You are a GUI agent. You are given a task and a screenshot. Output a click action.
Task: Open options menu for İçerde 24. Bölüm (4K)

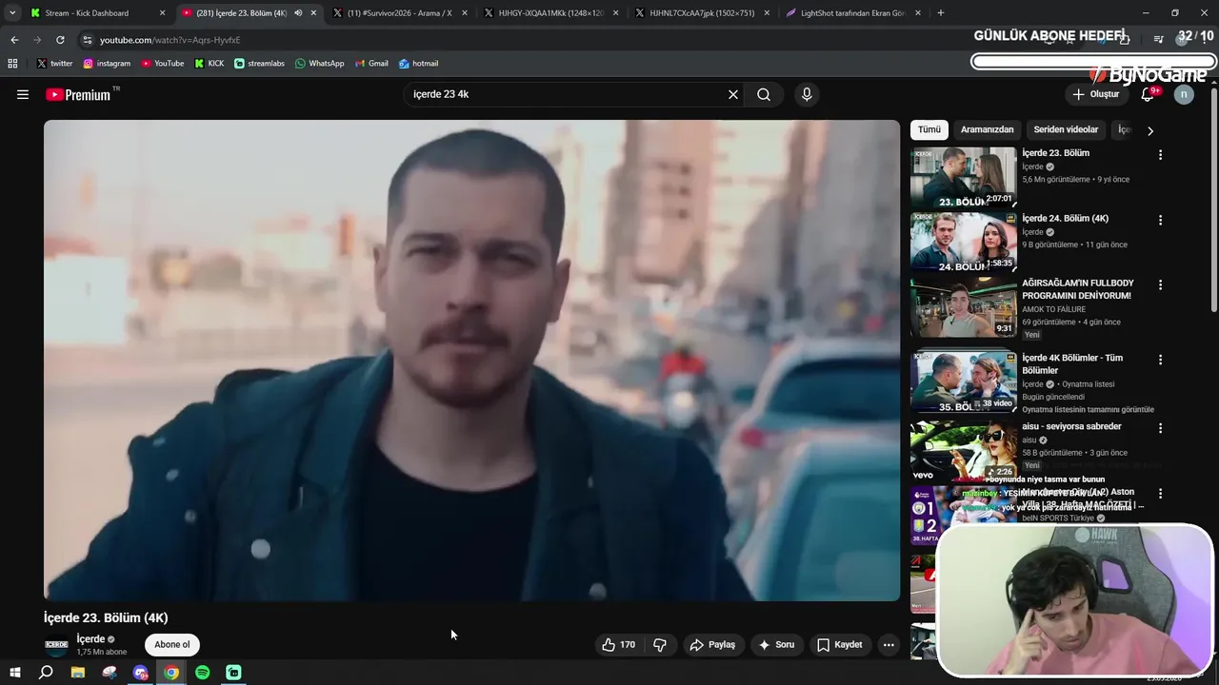(1160, 220)
